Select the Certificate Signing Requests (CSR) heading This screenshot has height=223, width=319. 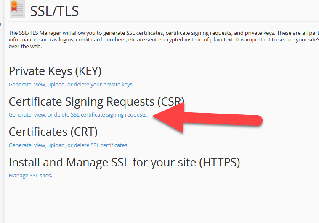(96, 102)
